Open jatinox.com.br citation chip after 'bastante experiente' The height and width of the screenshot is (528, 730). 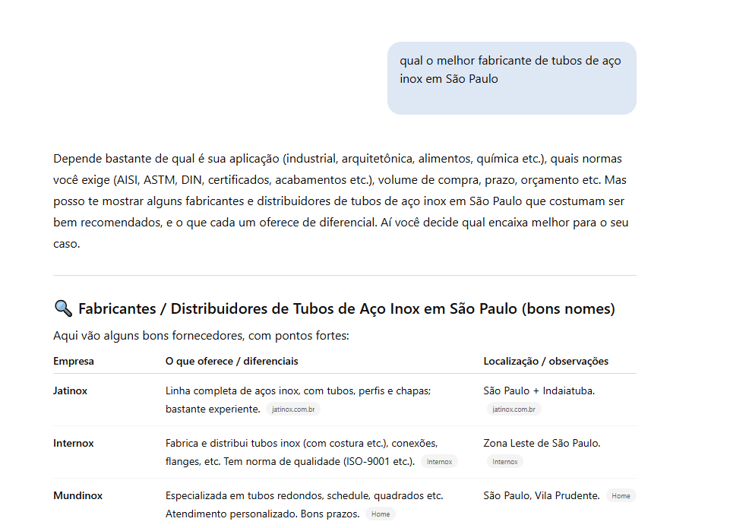point(293,409)
